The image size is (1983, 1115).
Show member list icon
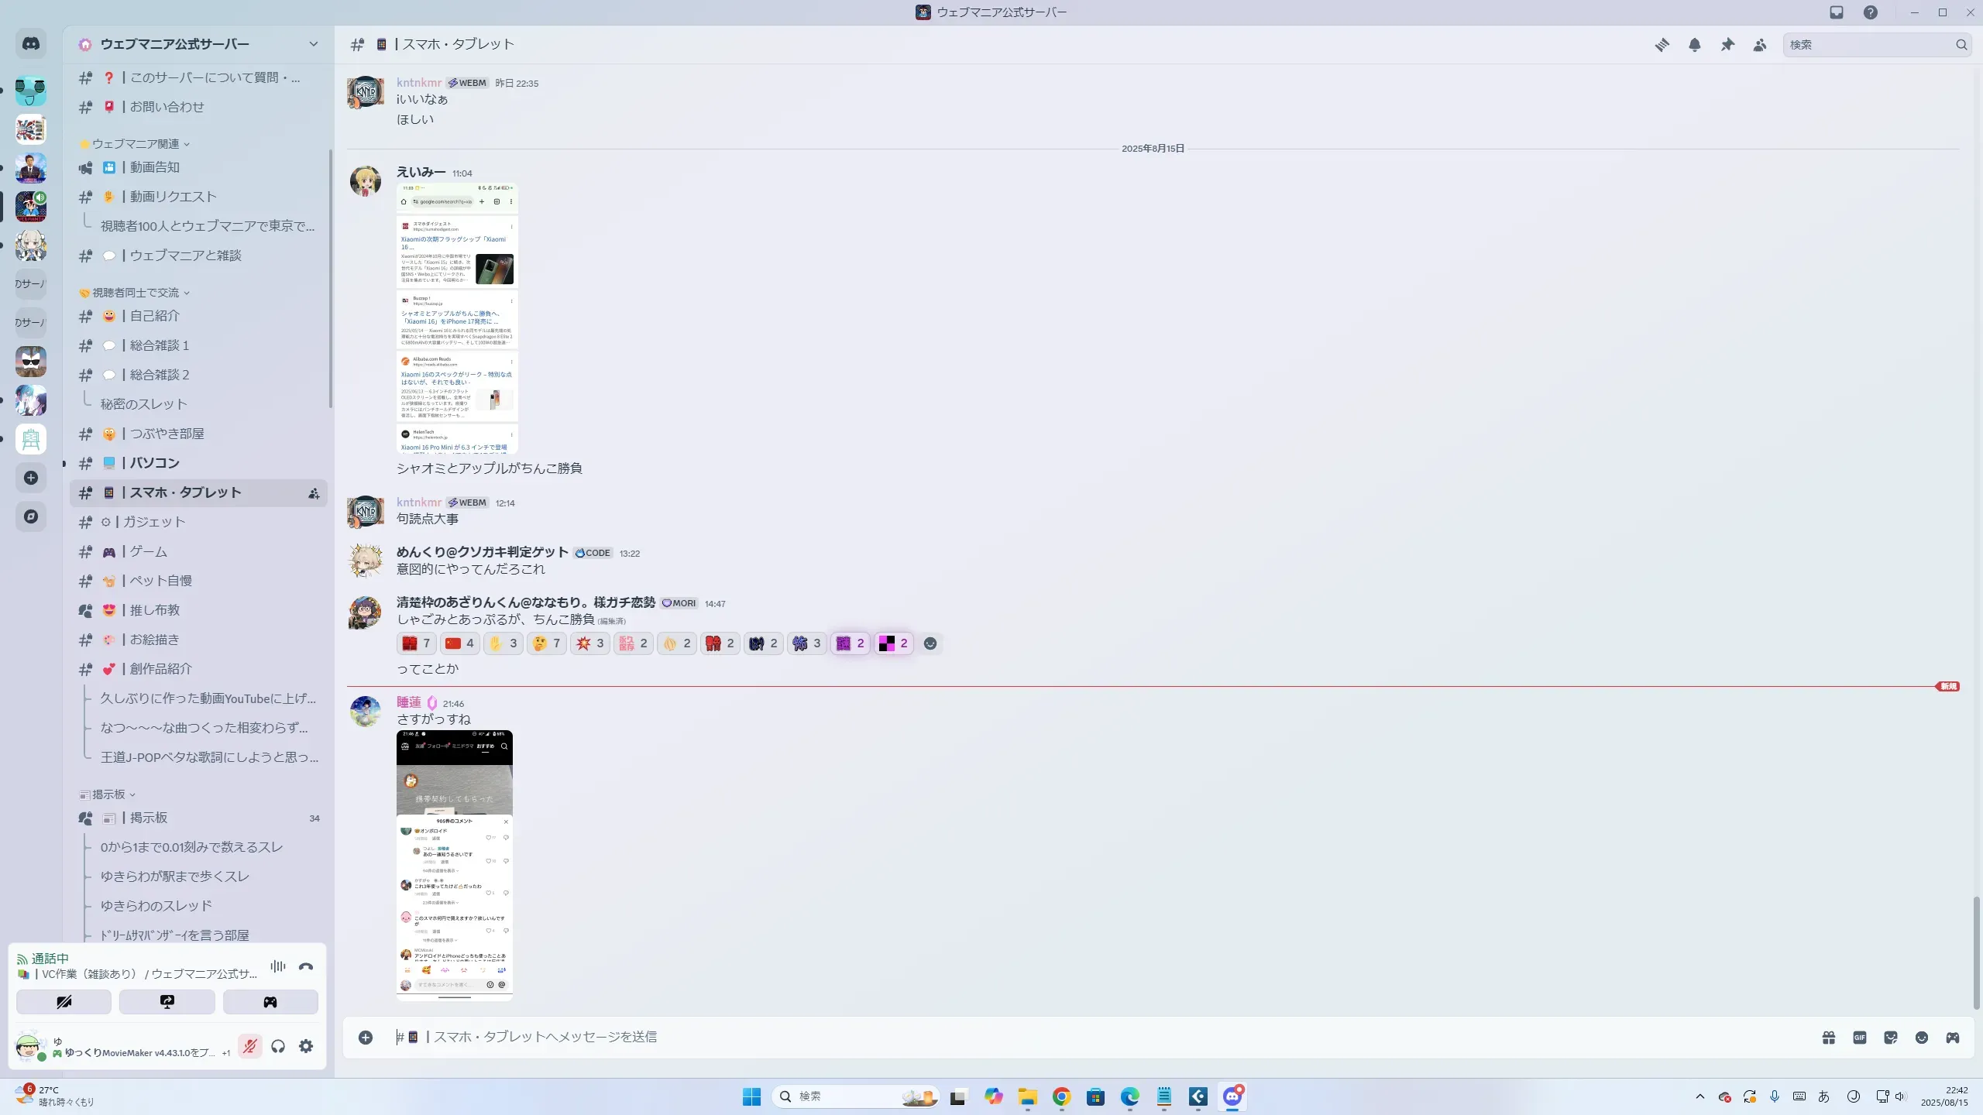coord(1760,45)
